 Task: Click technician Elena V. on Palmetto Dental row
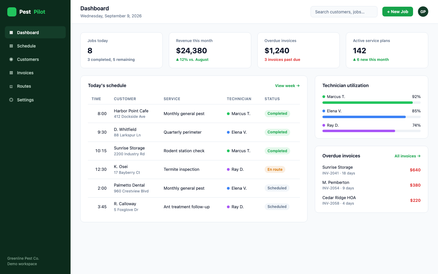(237, 188)
